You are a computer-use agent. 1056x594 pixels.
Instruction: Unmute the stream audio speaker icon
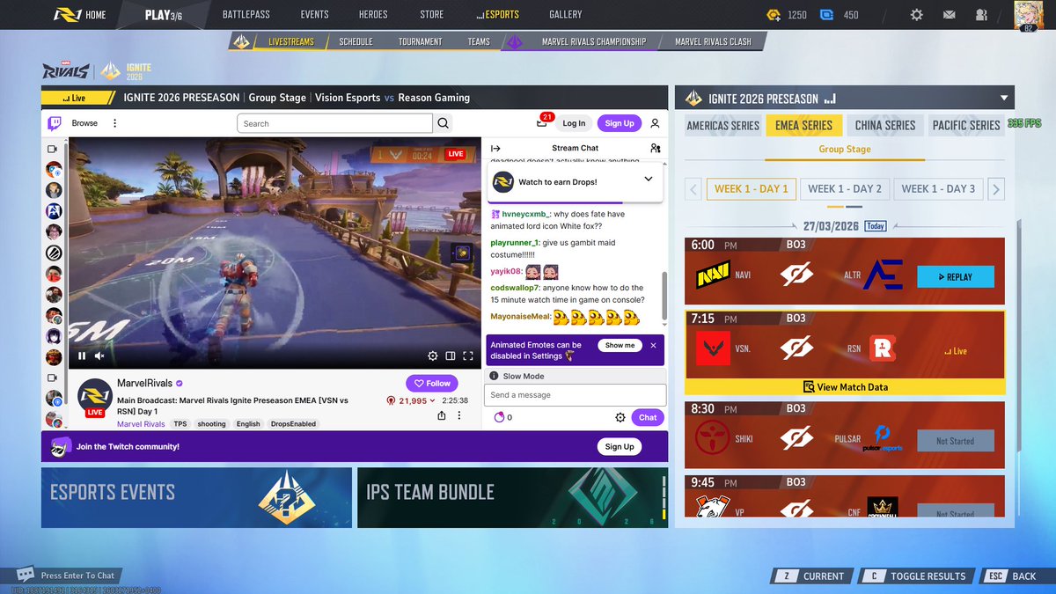click(99, 356)
